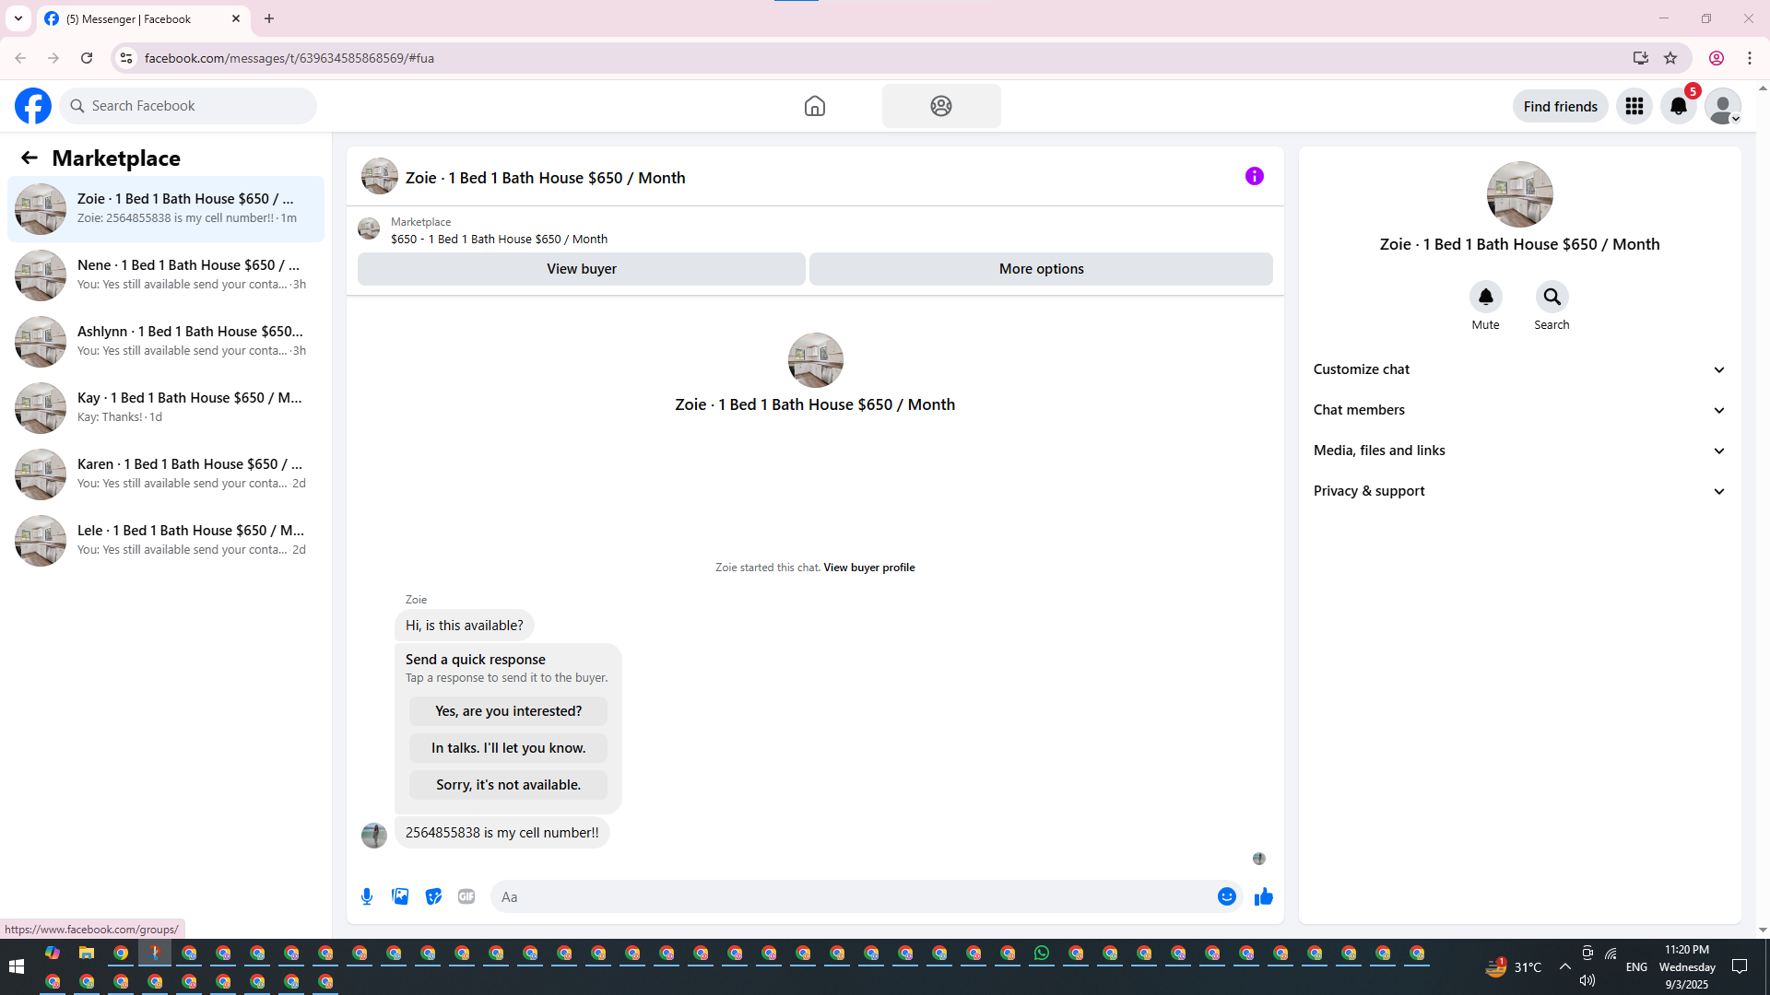Open the Facebook Home icon

[x=815, y=106]
